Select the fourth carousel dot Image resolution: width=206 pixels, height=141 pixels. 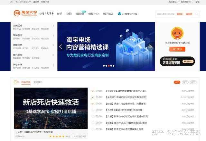point(111,66)
